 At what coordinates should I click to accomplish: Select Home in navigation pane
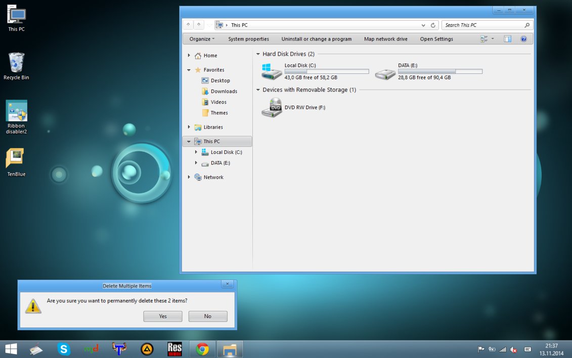pyautogui.click(x=206, y=56)
